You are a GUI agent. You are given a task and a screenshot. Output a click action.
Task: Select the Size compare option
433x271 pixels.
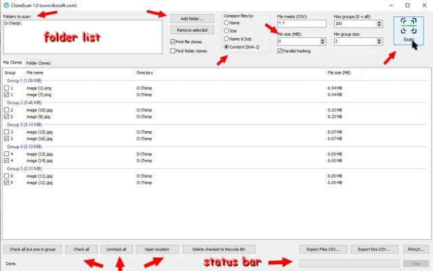(227, 30)
